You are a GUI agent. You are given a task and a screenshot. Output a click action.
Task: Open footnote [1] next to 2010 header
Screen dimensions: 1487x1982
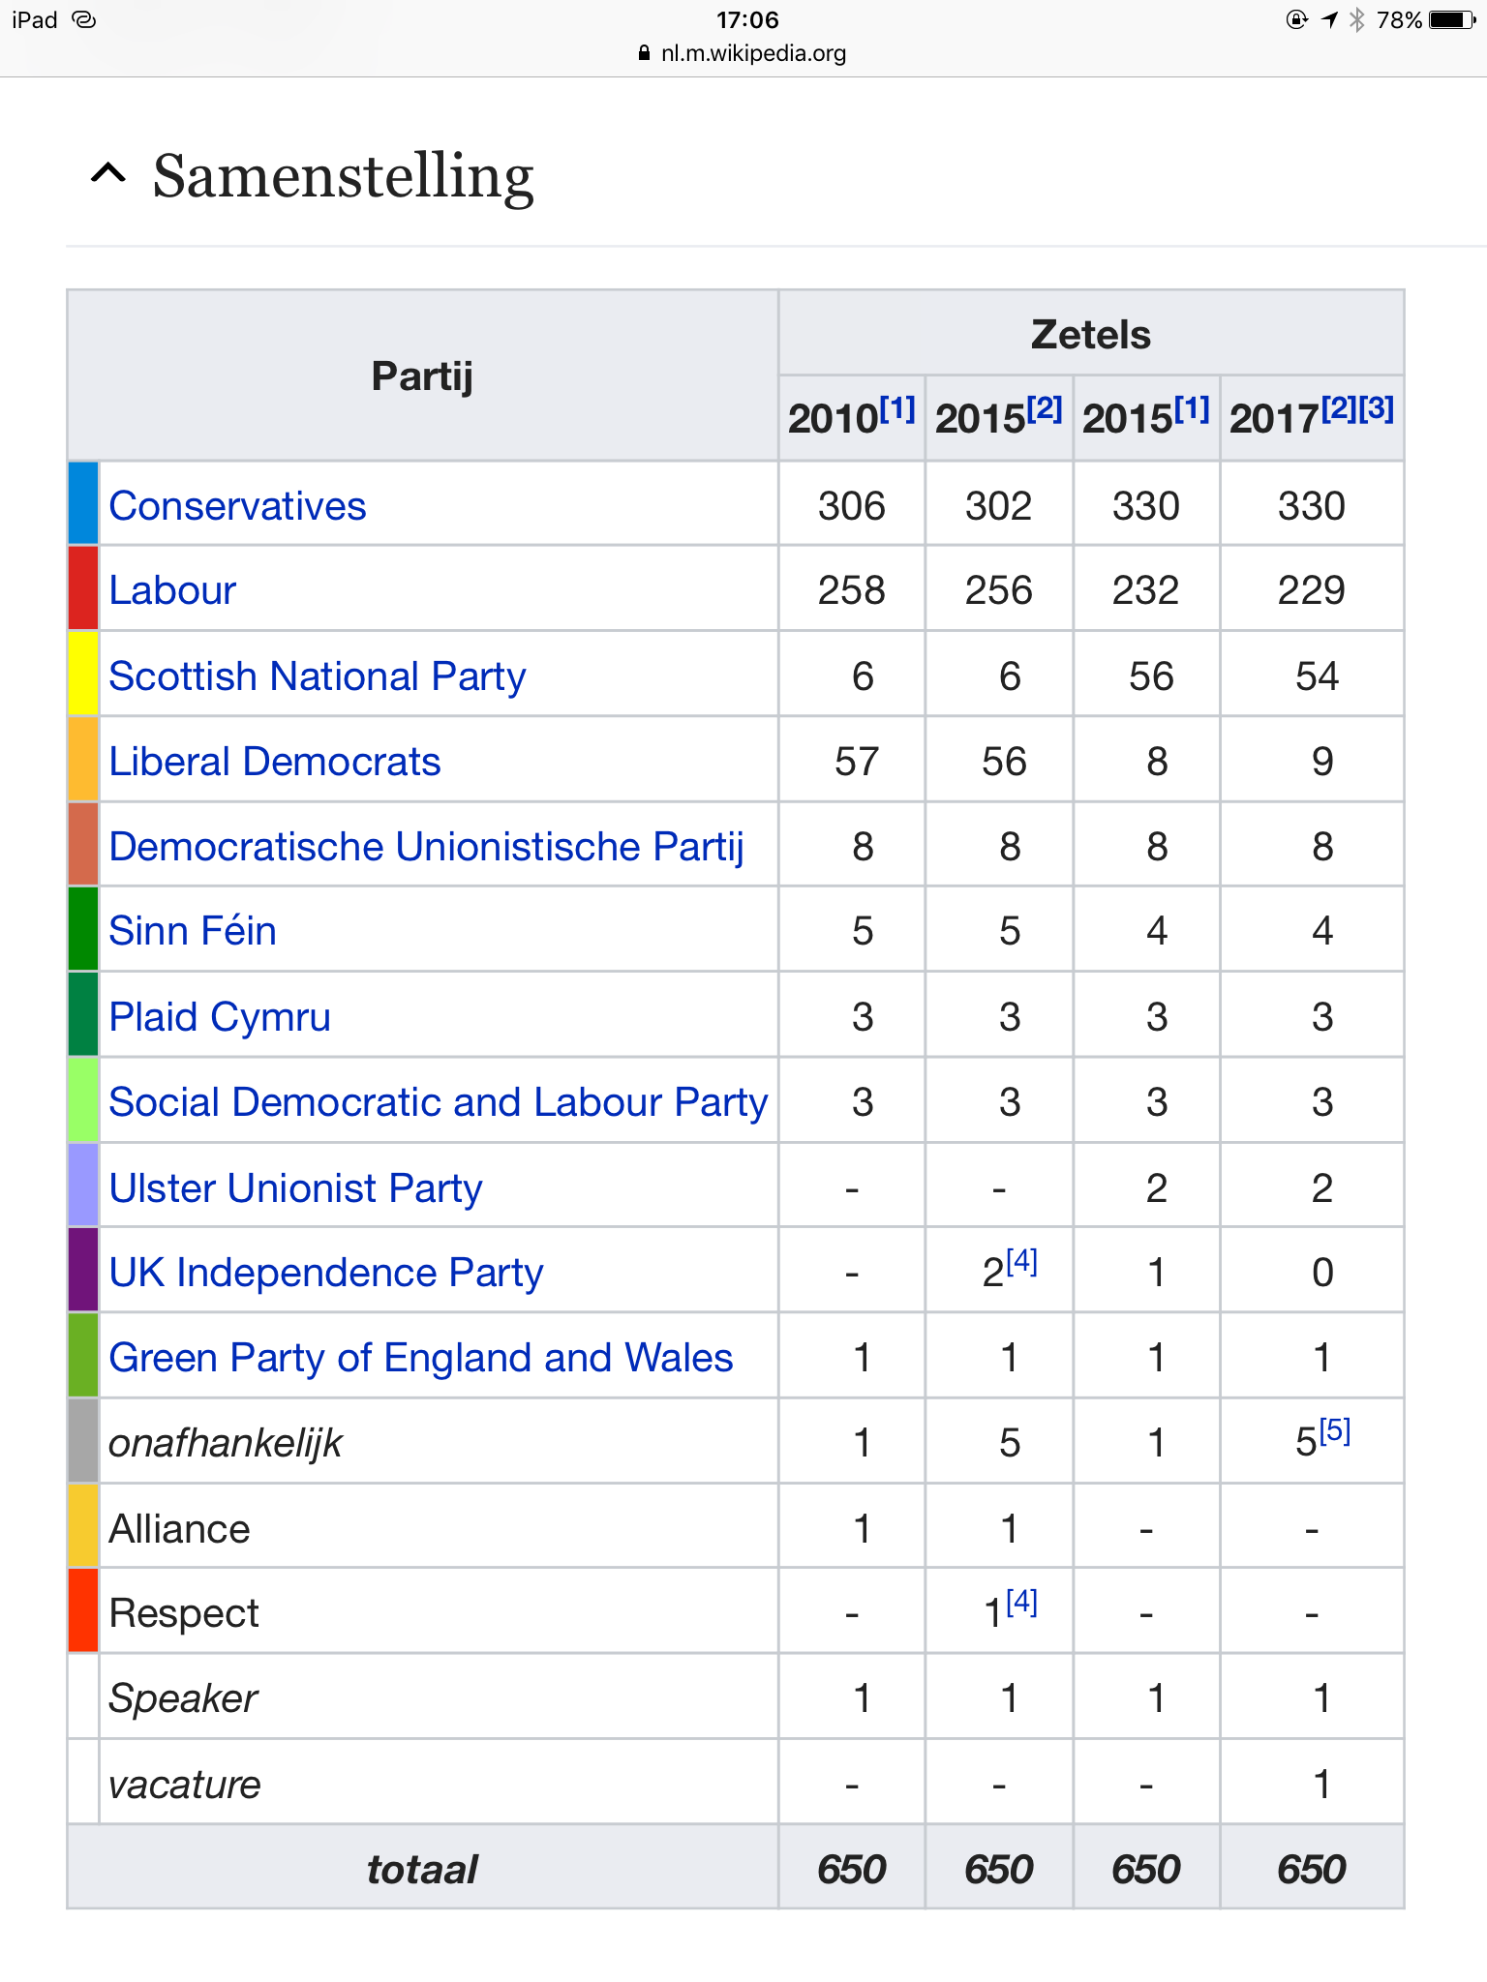tap(897, 409)
